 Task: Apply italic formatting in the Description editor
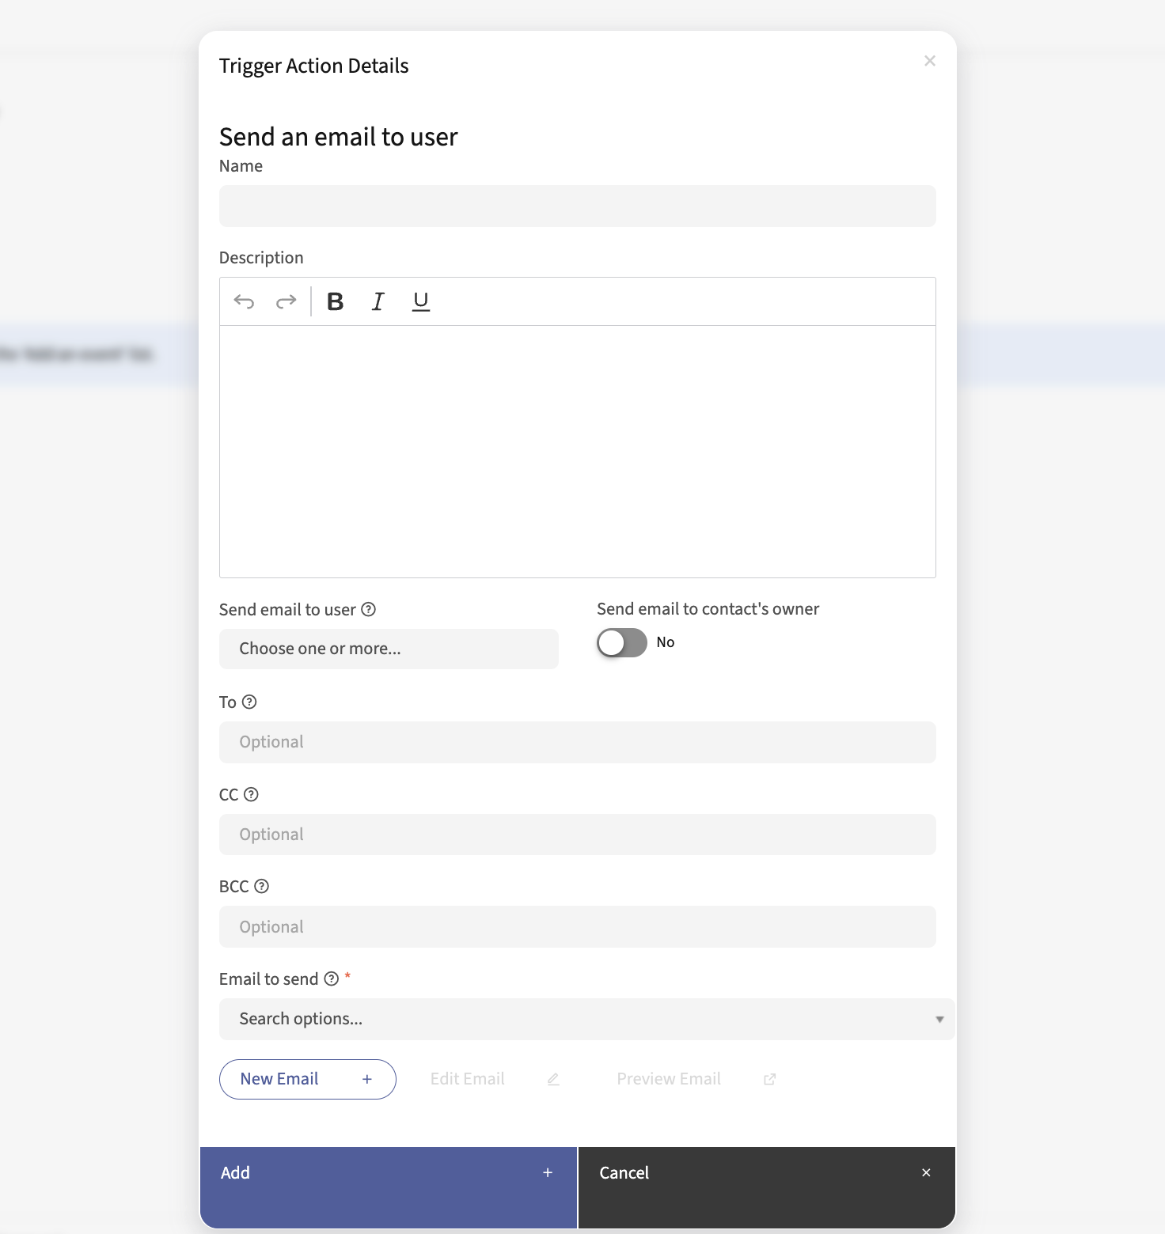[x=378, y=301]
